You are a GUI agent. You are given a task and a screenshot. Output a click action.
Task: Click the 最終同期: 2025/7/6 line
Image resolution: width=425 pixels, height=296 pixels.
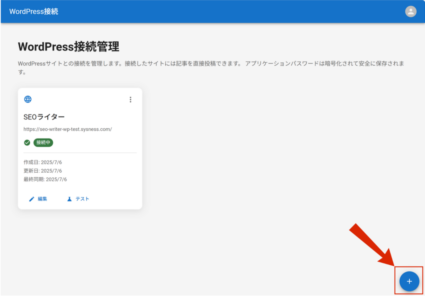point(45,179)
